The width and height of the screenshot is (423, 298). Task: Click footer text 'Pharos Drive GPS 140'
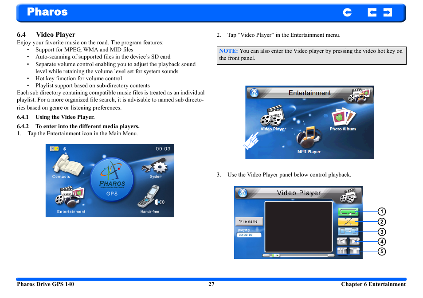pos(45,284)
